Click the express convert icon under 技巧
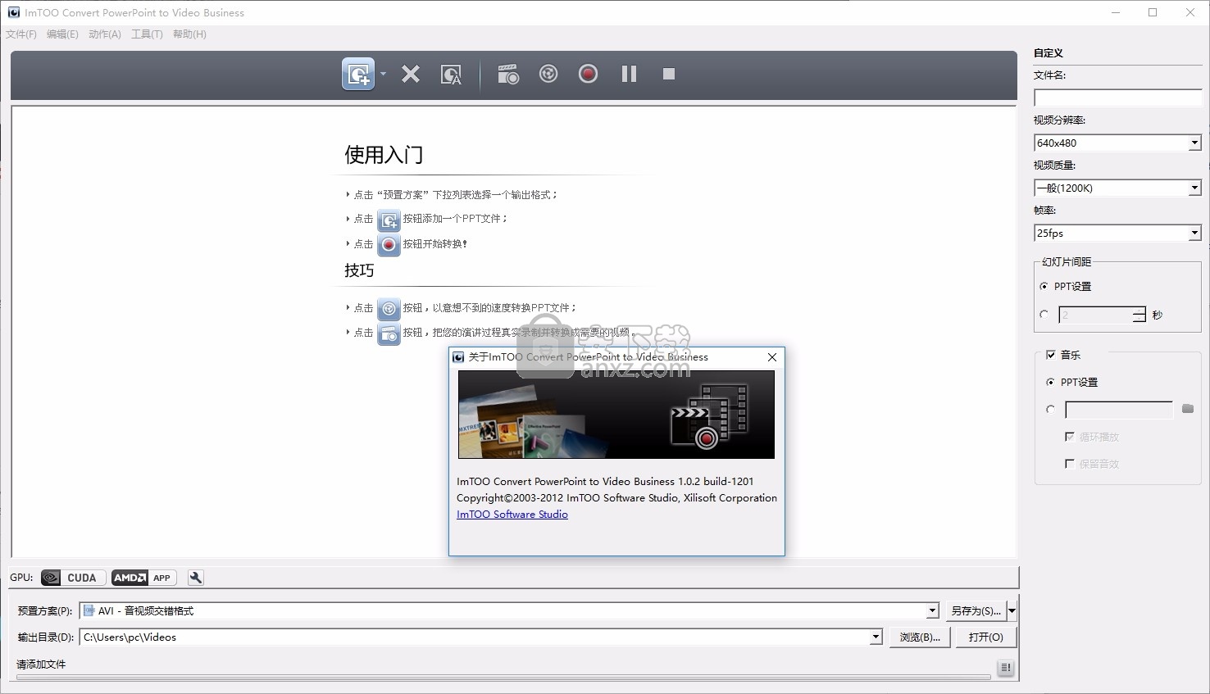Viewport: 1210px width, 694px height. 389,308
